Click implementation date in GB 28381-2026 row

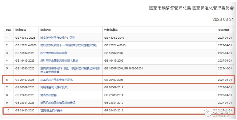[225, 103]
